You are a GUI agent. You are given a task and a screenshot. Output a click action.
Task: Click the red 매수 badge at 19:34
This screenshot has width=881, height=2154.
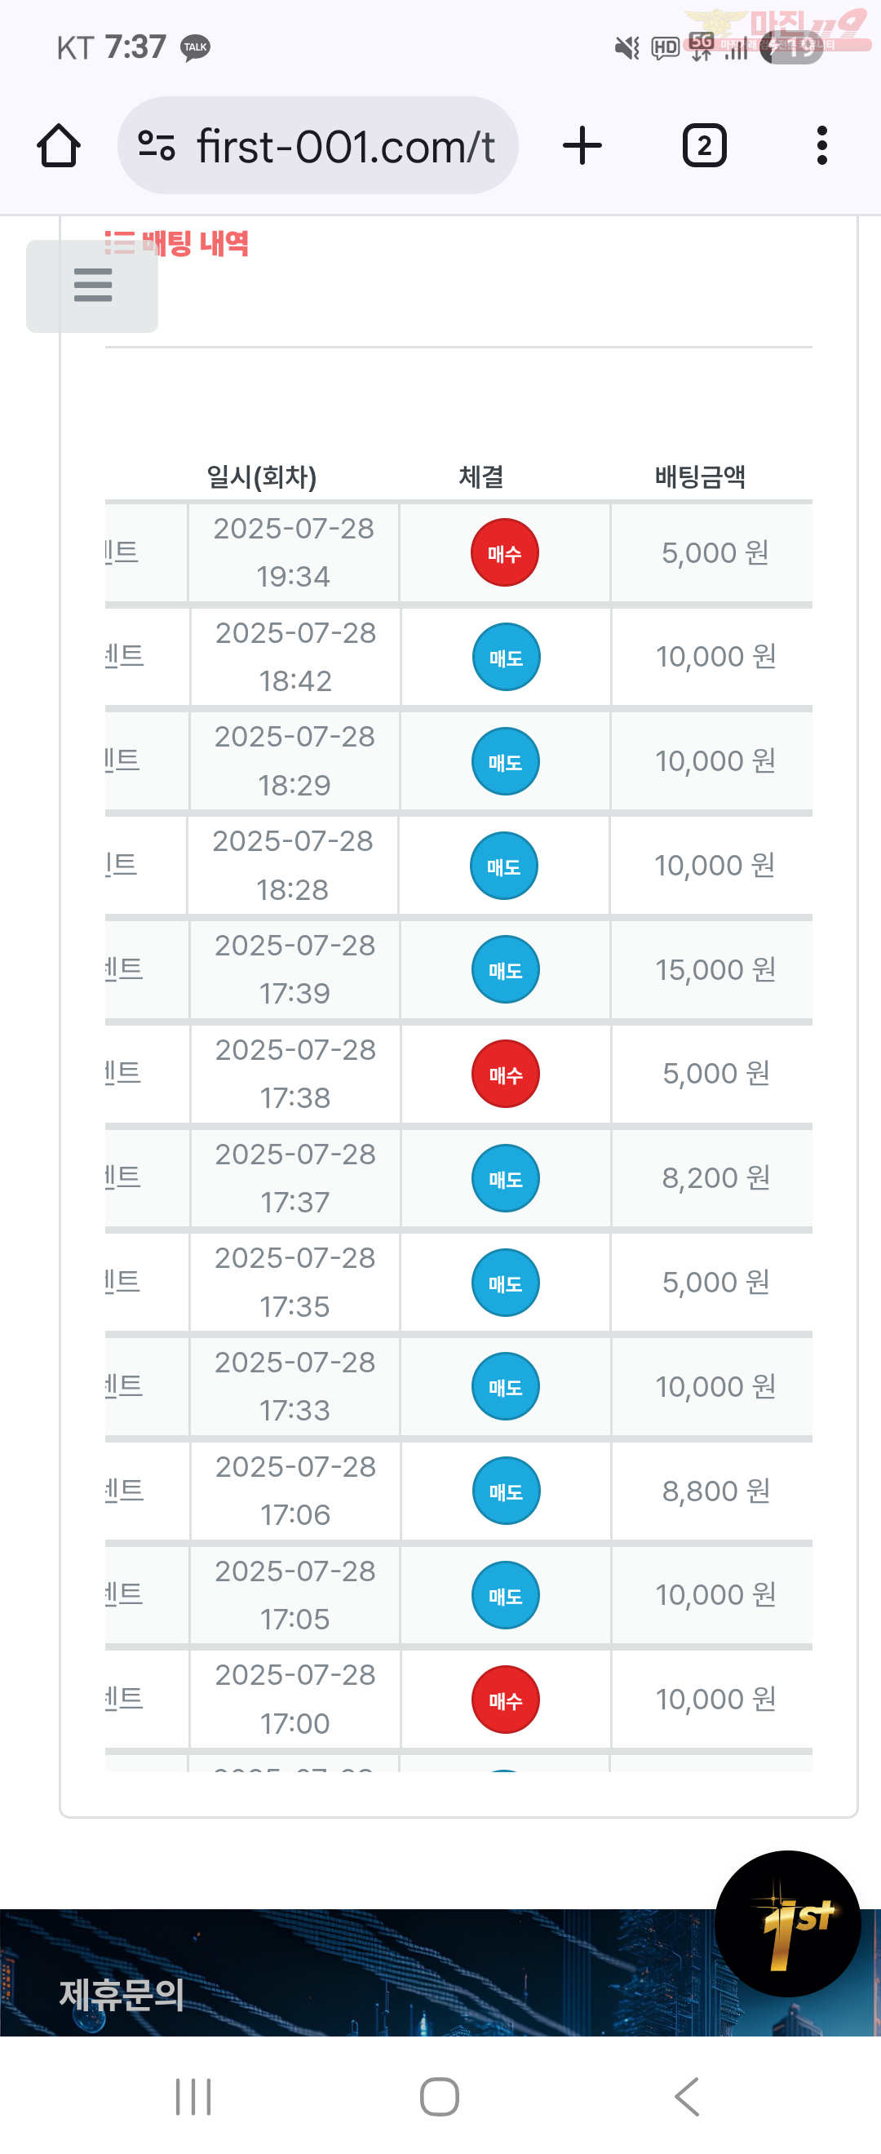point(504,552)
